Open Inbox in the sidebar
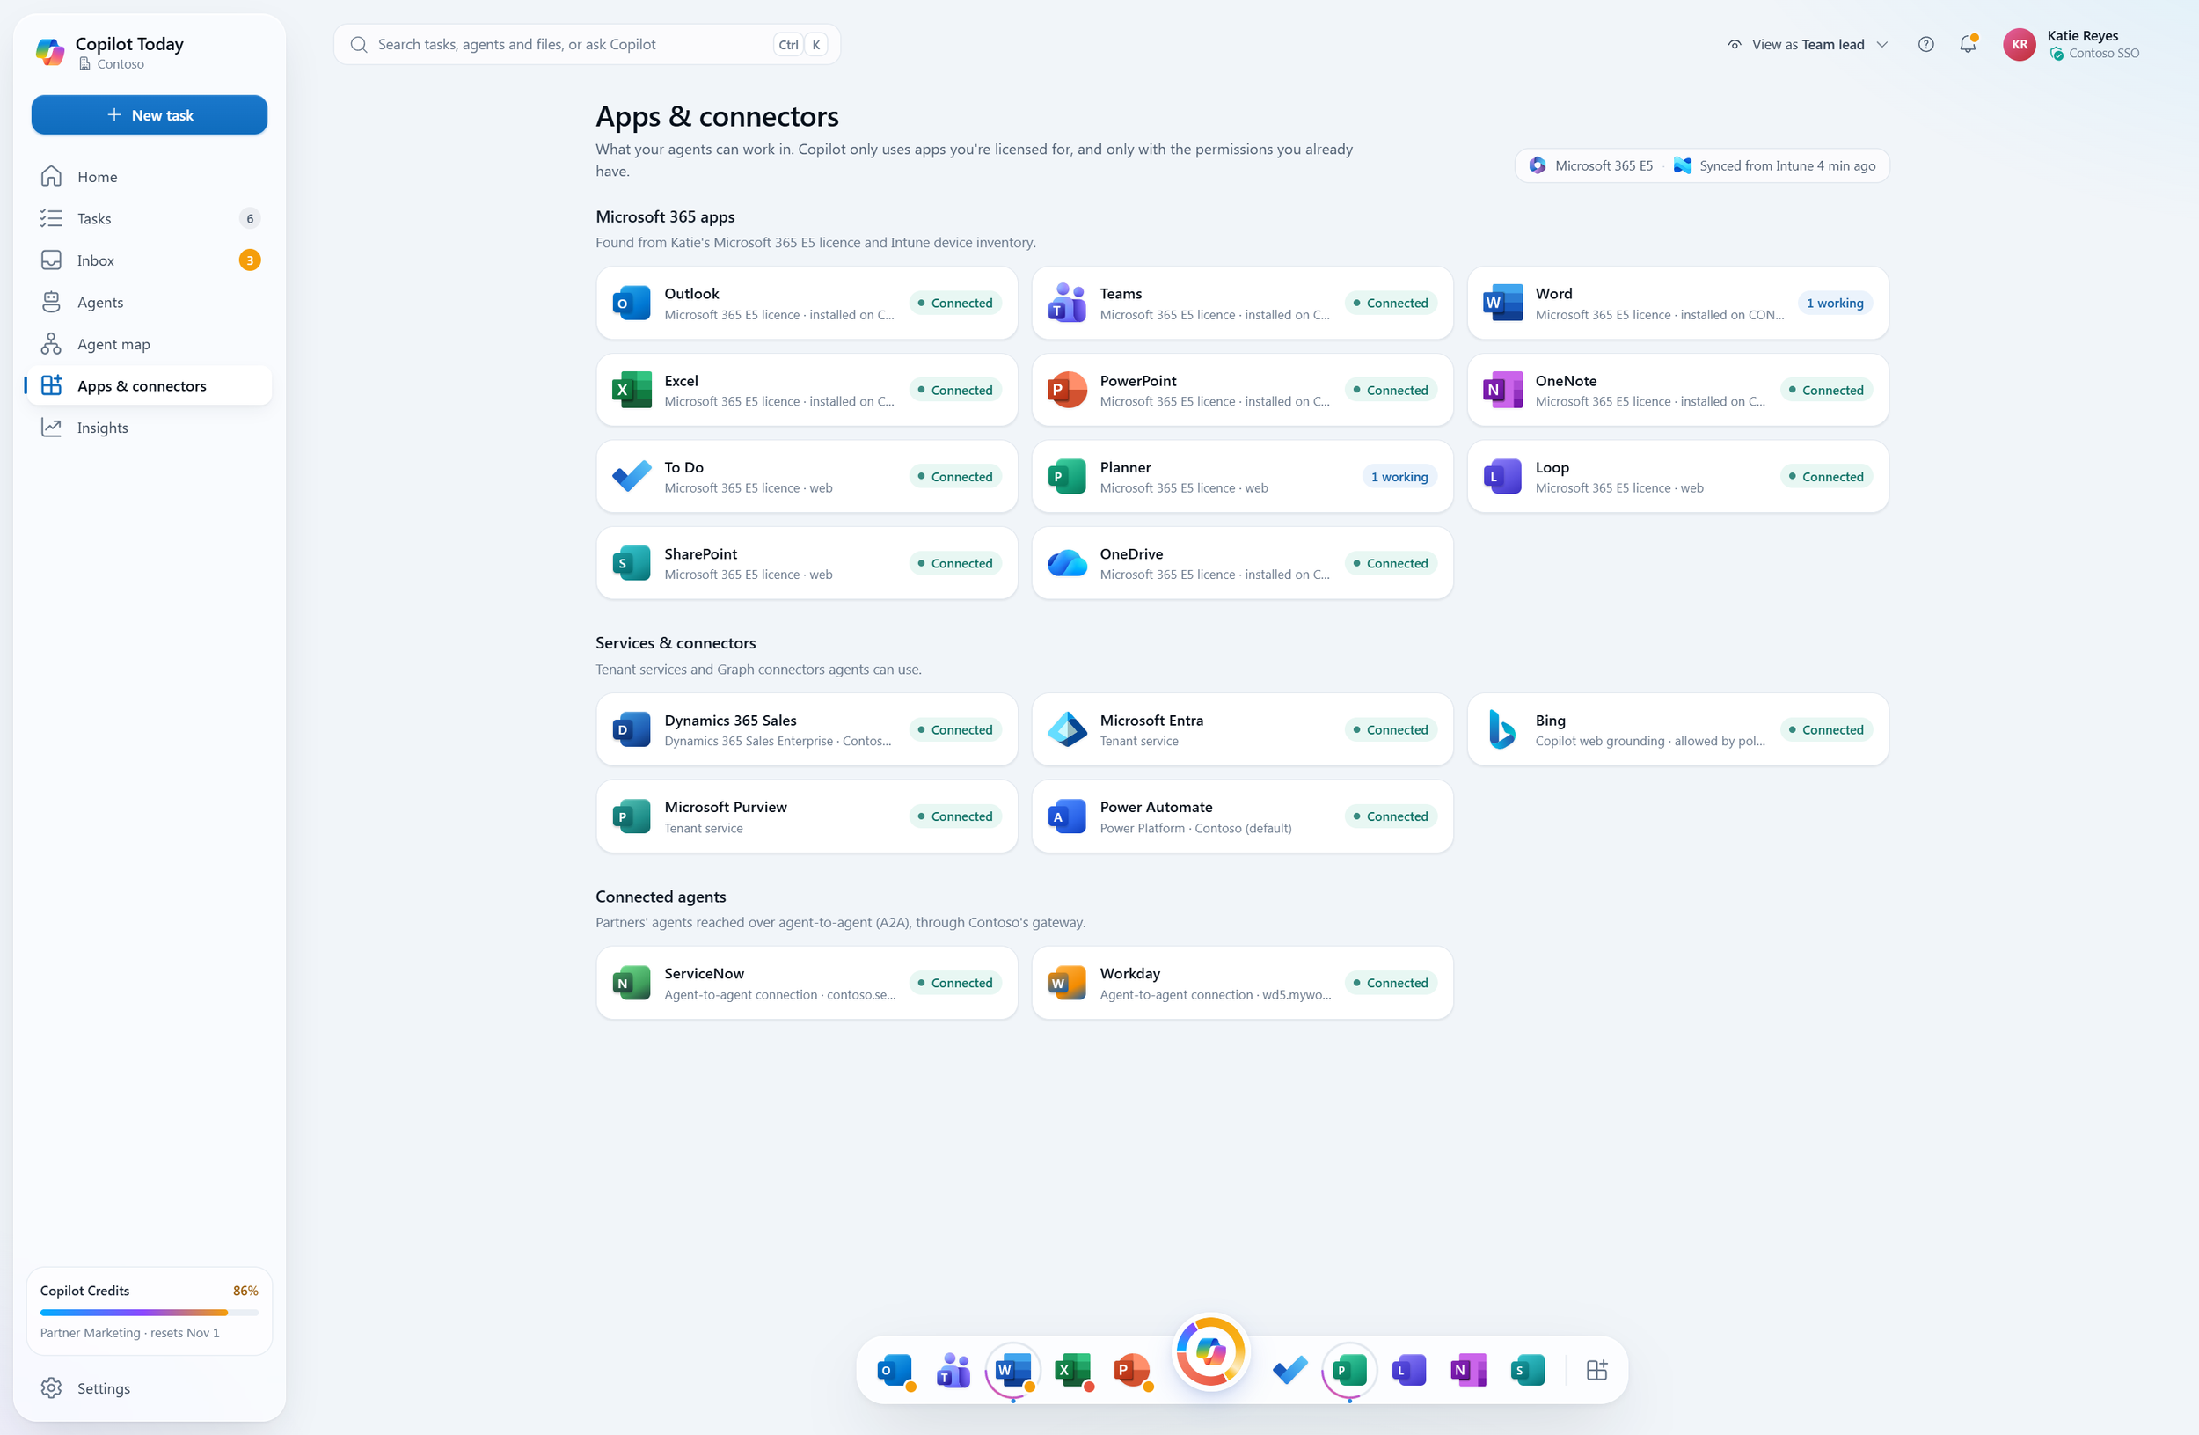The height and width of the screenshot is (1435, 2199). click(149, 260)
